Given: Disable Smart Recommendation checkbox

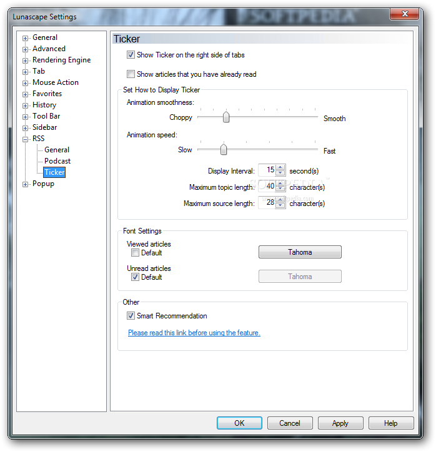Looking at the screenshot, I should pyautogui.click(x=131, y=316).
